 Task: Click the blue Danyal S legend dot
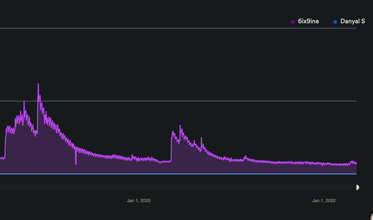coord(335,22)
